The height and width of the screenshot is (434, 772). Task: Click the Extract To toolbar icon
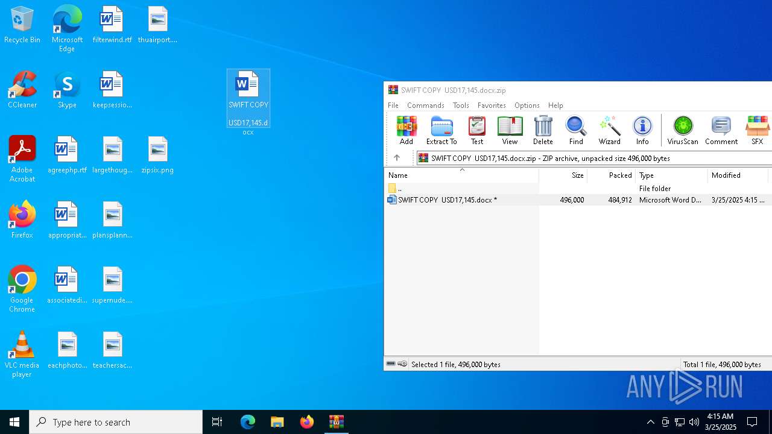click(x=441, y=130)
